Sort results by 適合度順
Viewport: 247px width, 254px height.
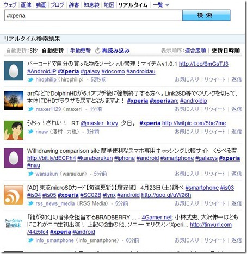click(195, 51)
